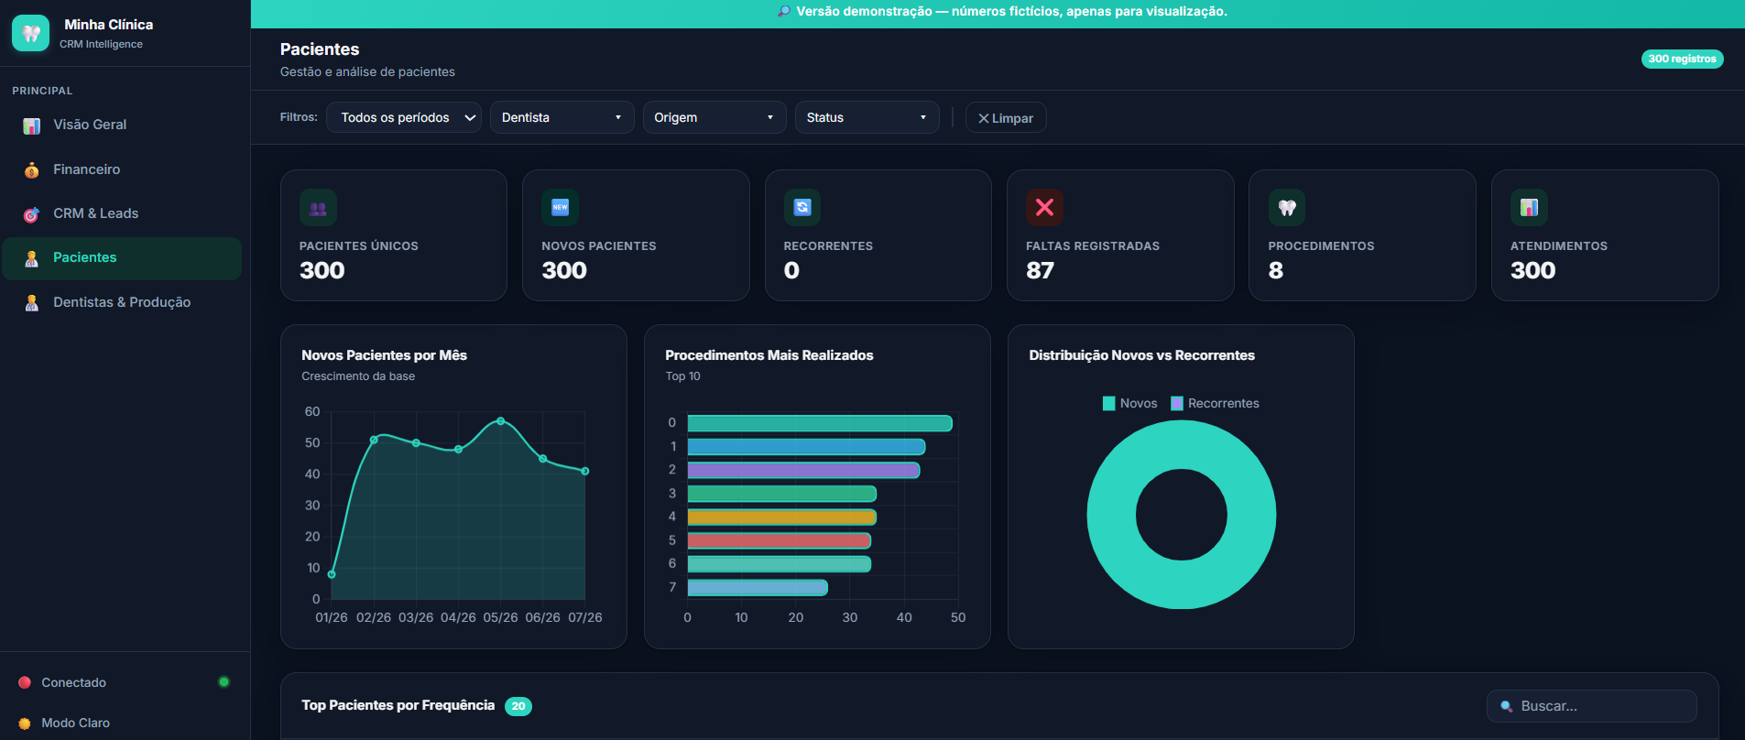The width and height of the screenshot is (1745, 740).
Task: Click the green bar for procedure 3
Action: tap(782, 494)
